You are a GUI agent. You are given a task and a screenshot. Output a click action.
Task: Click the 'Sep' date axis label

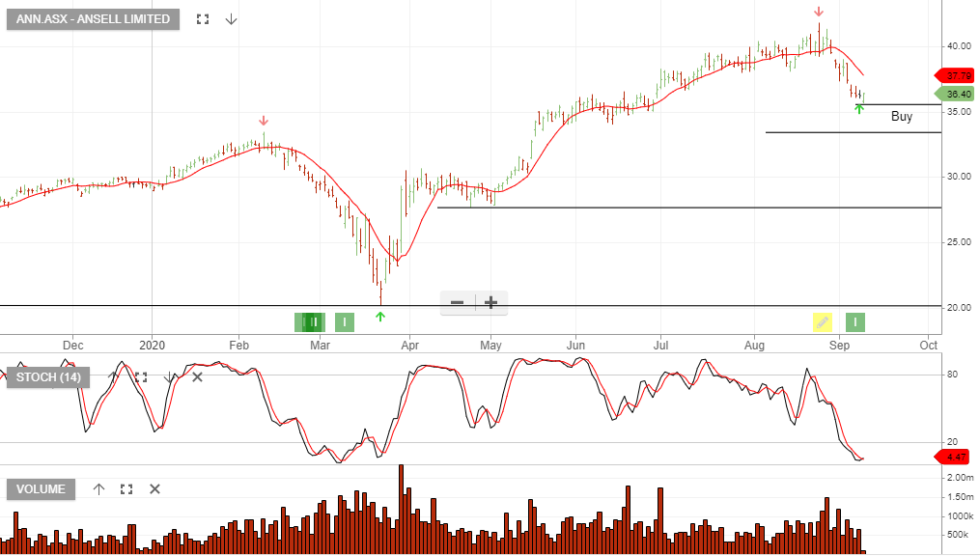point(839,345)
